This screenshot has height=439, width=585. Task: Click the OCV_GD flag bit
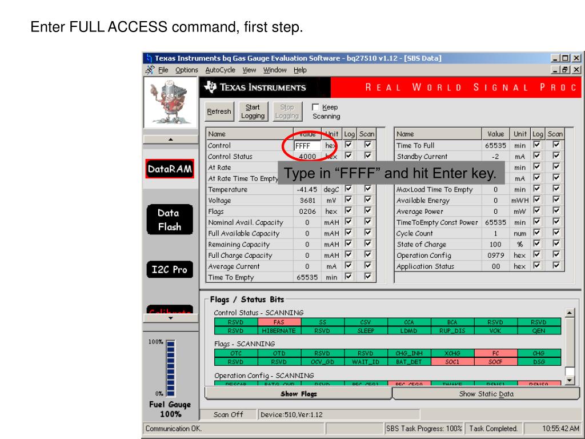[322, 362]
